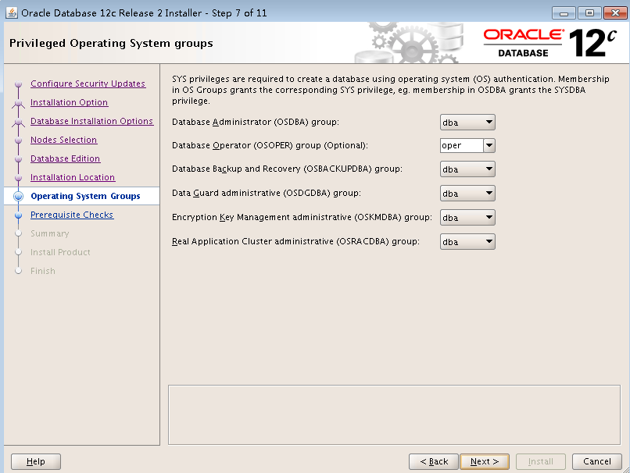630x473 pixels.
Task: Click the Database Edition step bullet icon
Action: (x=19, y=159)
